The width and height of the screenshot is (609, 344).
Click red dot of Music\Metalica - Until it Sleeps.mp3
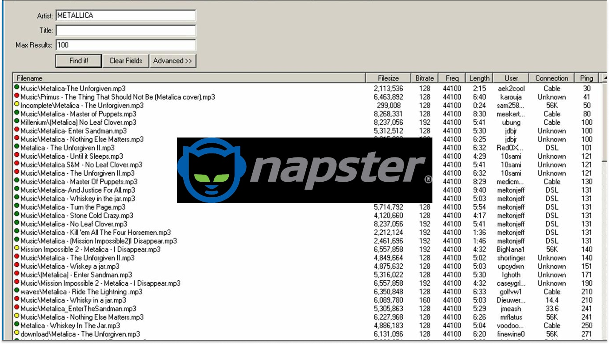pos(17,156)
